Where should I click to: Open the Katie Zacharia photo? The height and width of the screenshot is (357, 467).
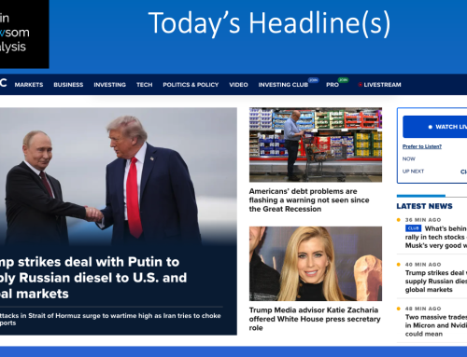point(316,264)
